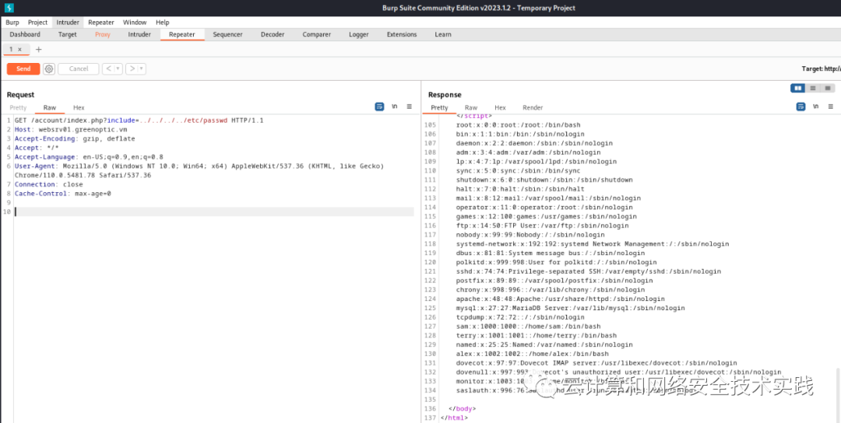Select Response Raw view tab
This screenshot has height=423, width=841.
pyautogui.click(x=471, y=107)
